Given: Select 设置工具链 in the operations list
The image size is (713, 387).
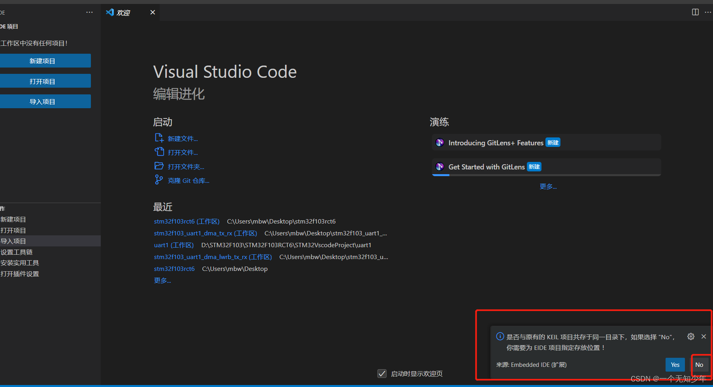Looking at the screenshot, I should [50, 252].
